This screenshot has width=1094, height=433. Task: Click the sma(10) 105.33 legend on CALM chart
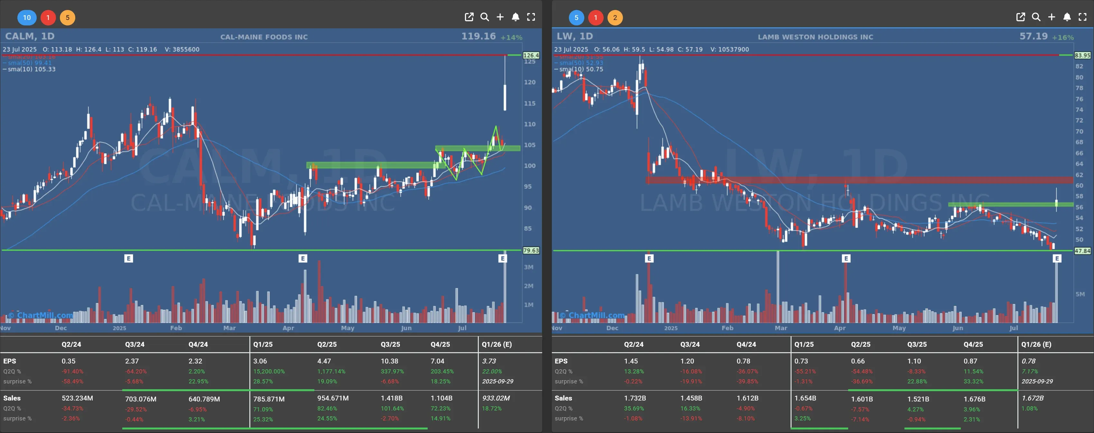pyautogui.click(x=29, y=69)
